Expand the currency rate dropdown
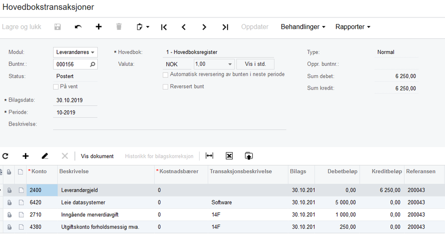 230,65
